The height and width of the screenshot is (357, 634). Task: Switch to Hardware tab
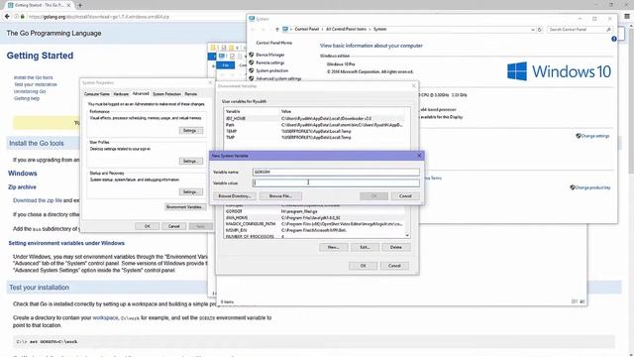coord(121,94)
